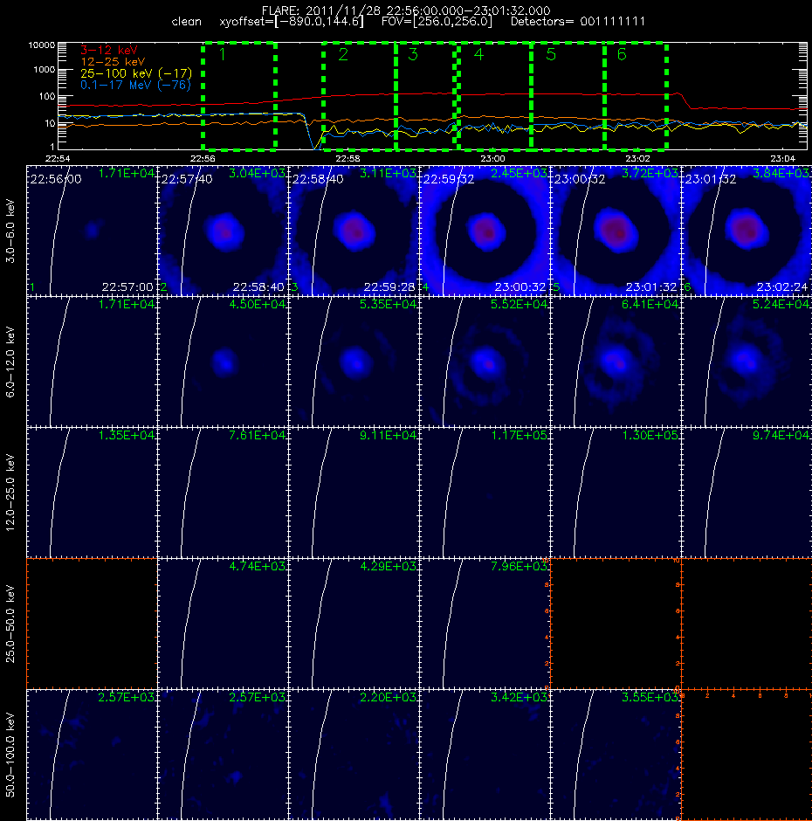
Task: Click peak value 3.84E+03
Action: pyautogui.click(x=781, y=173)
